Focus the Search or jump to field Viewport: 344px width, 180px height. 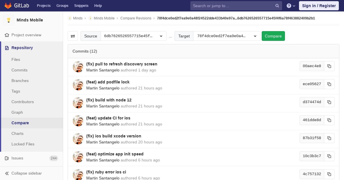coord(233,6)
